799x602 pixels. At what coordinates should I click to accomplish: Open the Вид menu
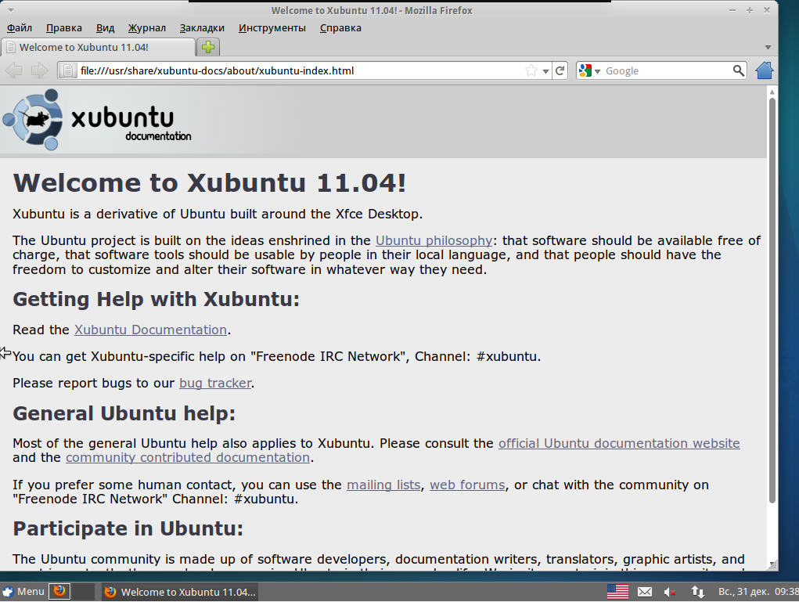click(105, 28)
